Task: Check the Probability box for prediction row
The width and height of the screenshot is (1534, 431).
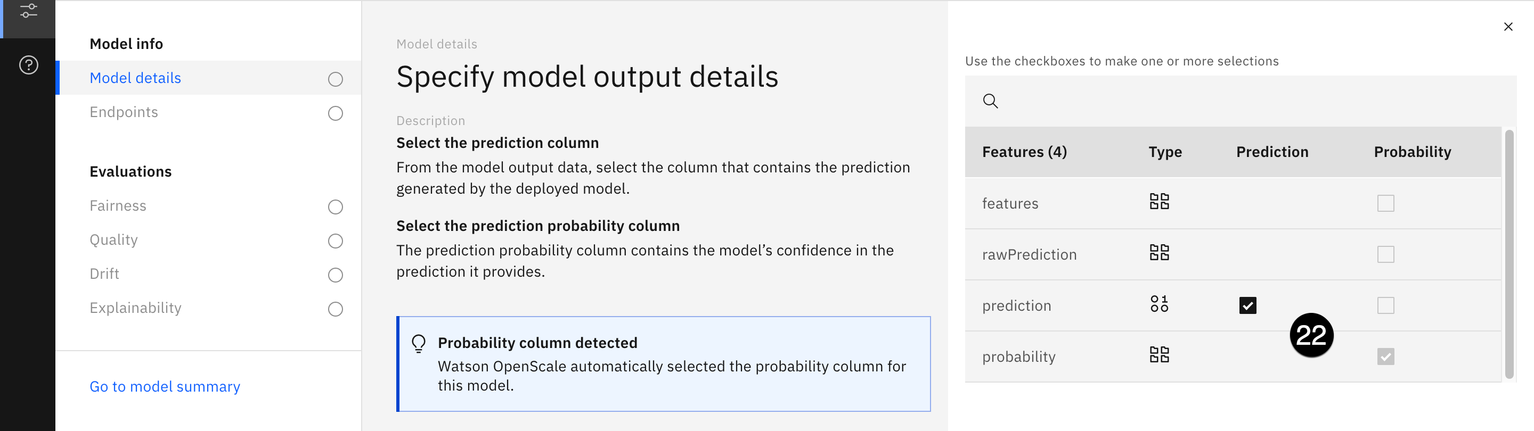Action: 1385,305
